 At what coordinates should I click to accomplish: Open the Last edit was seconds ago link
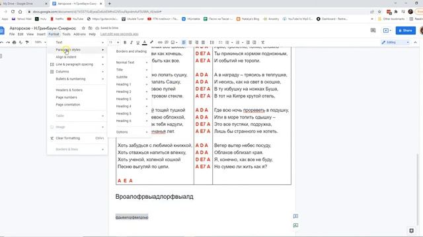pyautogui.click(x=119, y=34)
